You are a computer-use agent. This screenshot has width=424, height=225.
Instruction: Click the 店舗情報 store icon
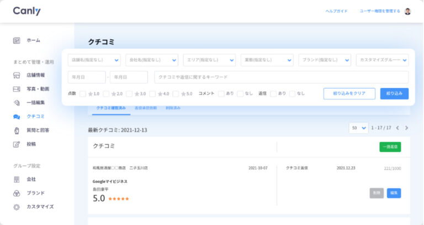click(x=17, y=75)
